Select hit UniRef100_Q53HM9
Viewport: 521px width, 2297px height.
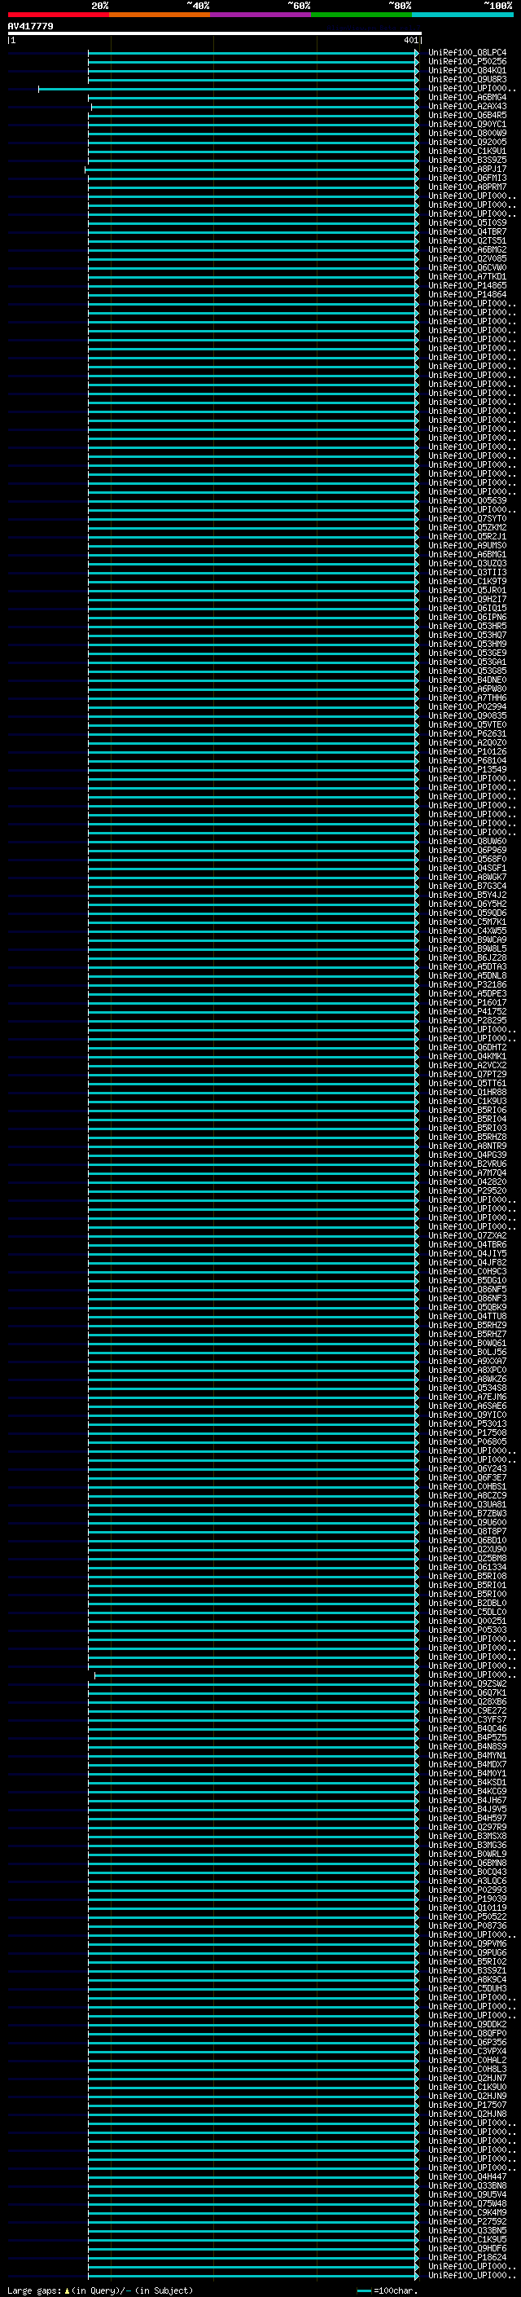click(x=467, y=644)
